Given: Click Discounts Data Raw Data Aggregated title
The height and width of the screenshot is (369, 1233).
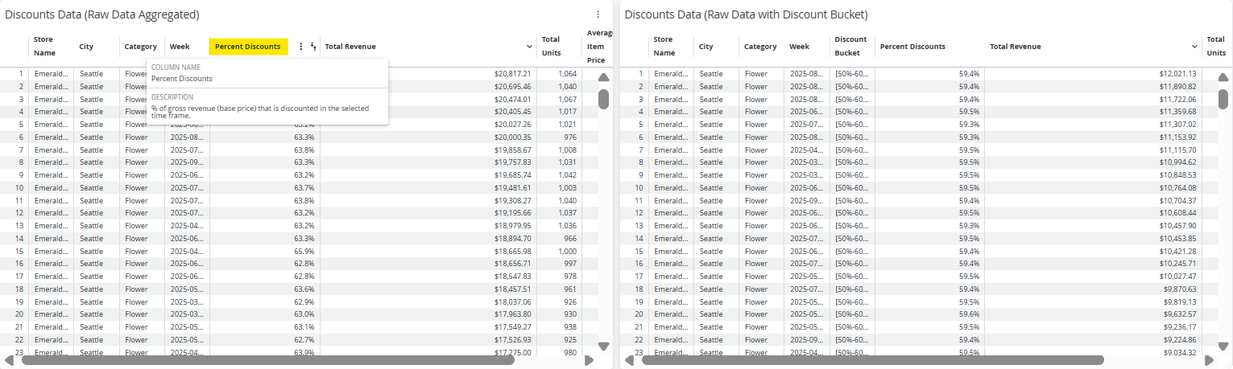Looking at the screenshot, I should point(102,14).
